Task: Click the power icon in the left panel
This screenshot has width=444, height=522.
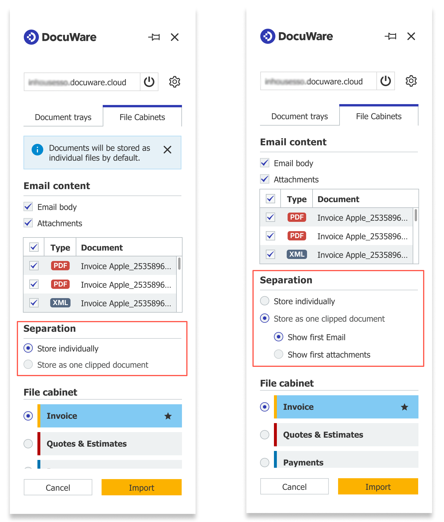Action: (149, 82)
